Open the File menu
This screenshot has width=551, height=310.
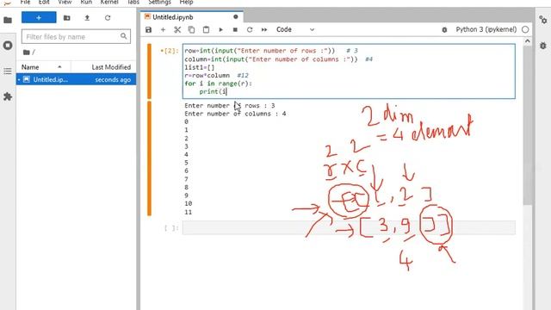(25, 2)
